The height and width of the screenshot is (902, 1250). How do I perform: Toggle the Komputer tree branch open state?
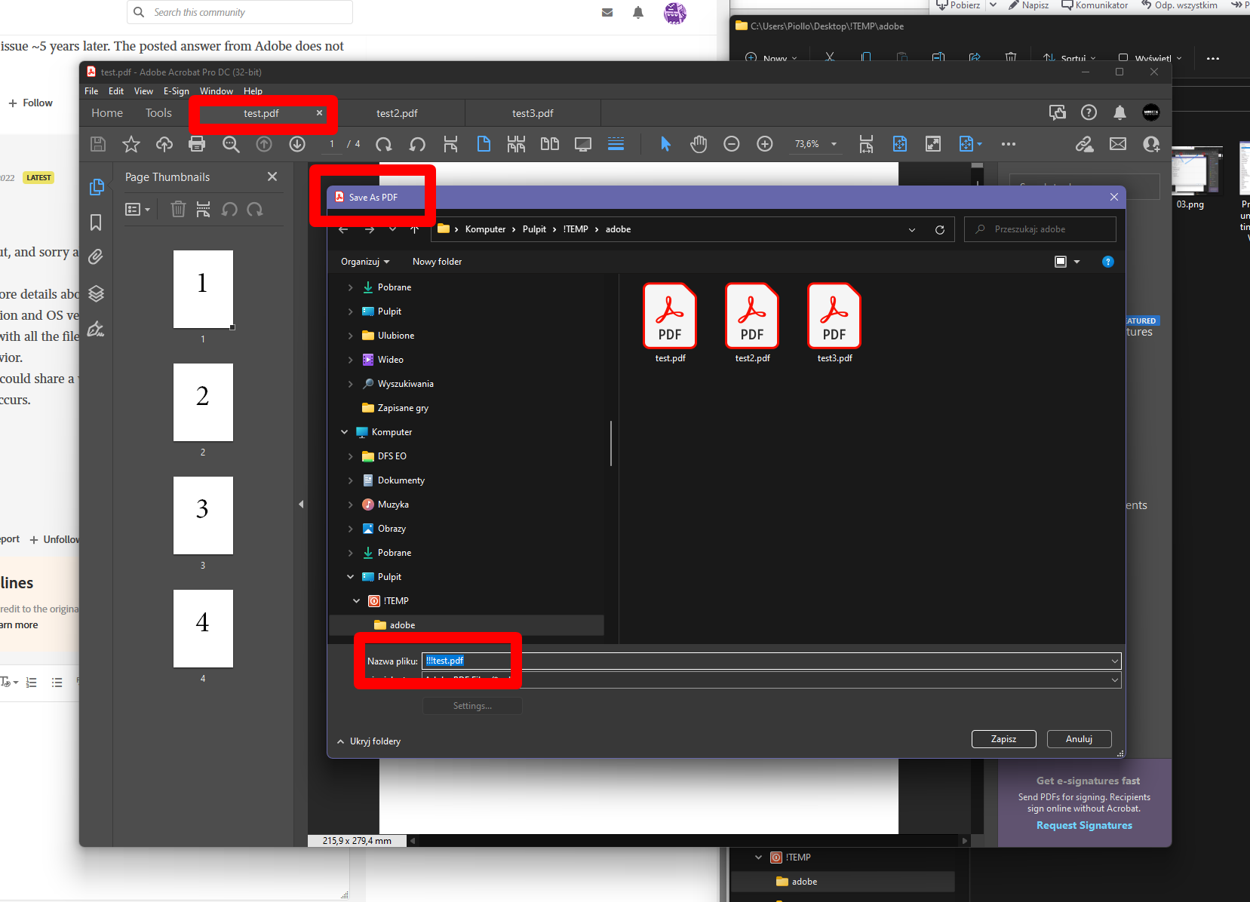(345, 431)
